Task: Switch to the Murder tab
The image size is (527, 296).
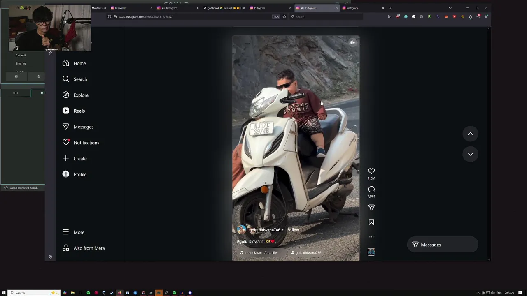Action: (x=97, y=8)
